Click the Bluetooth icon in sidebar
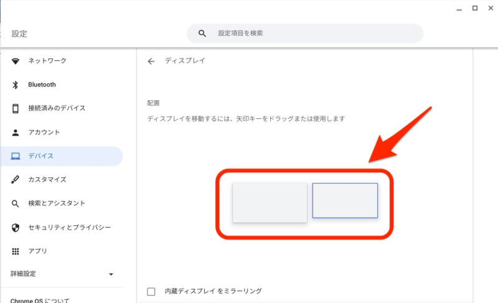The image size is (498, 303). (x=15, y=85)
